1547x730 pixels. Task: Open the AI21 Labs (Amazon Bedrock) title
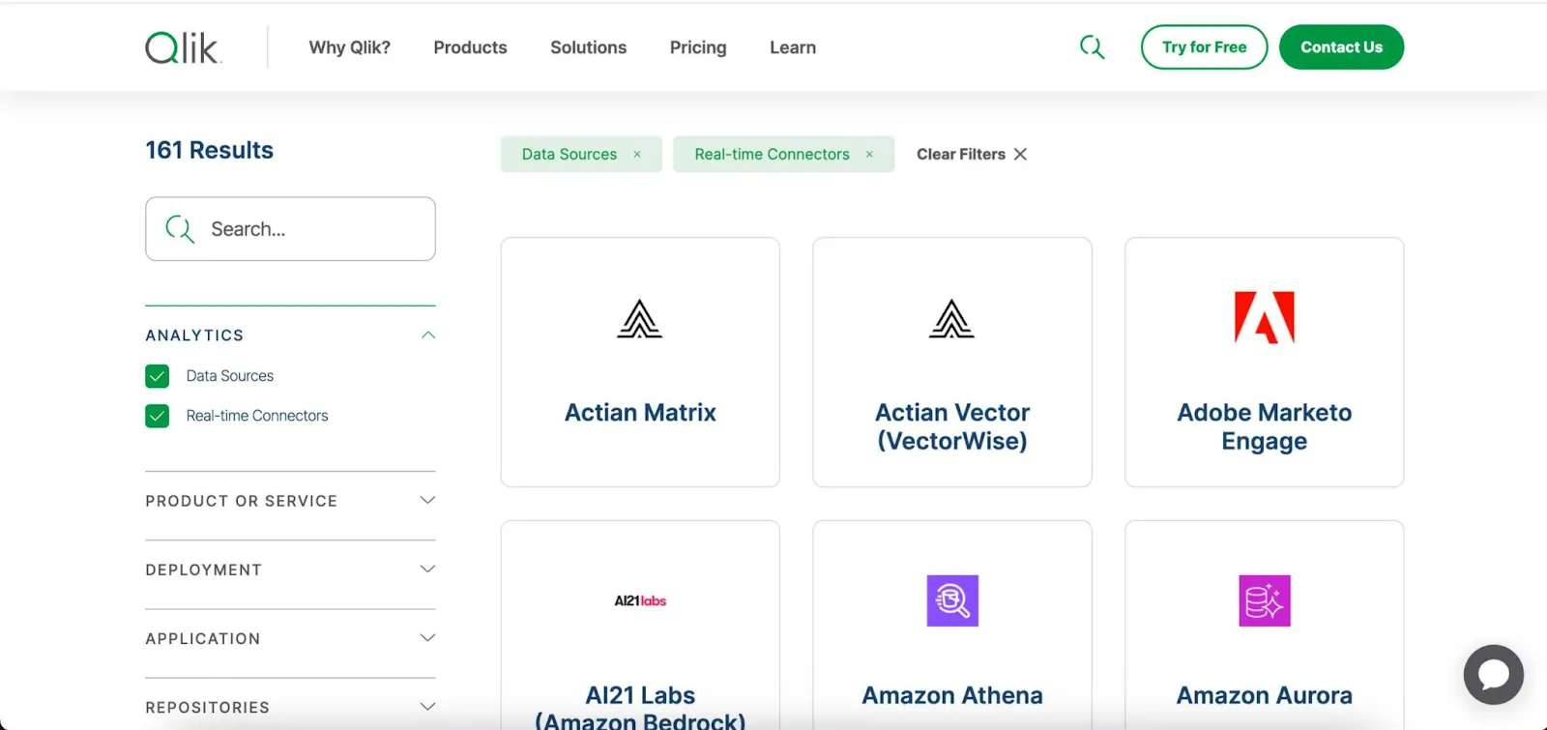pyautogui.click(x=640, y=709)
